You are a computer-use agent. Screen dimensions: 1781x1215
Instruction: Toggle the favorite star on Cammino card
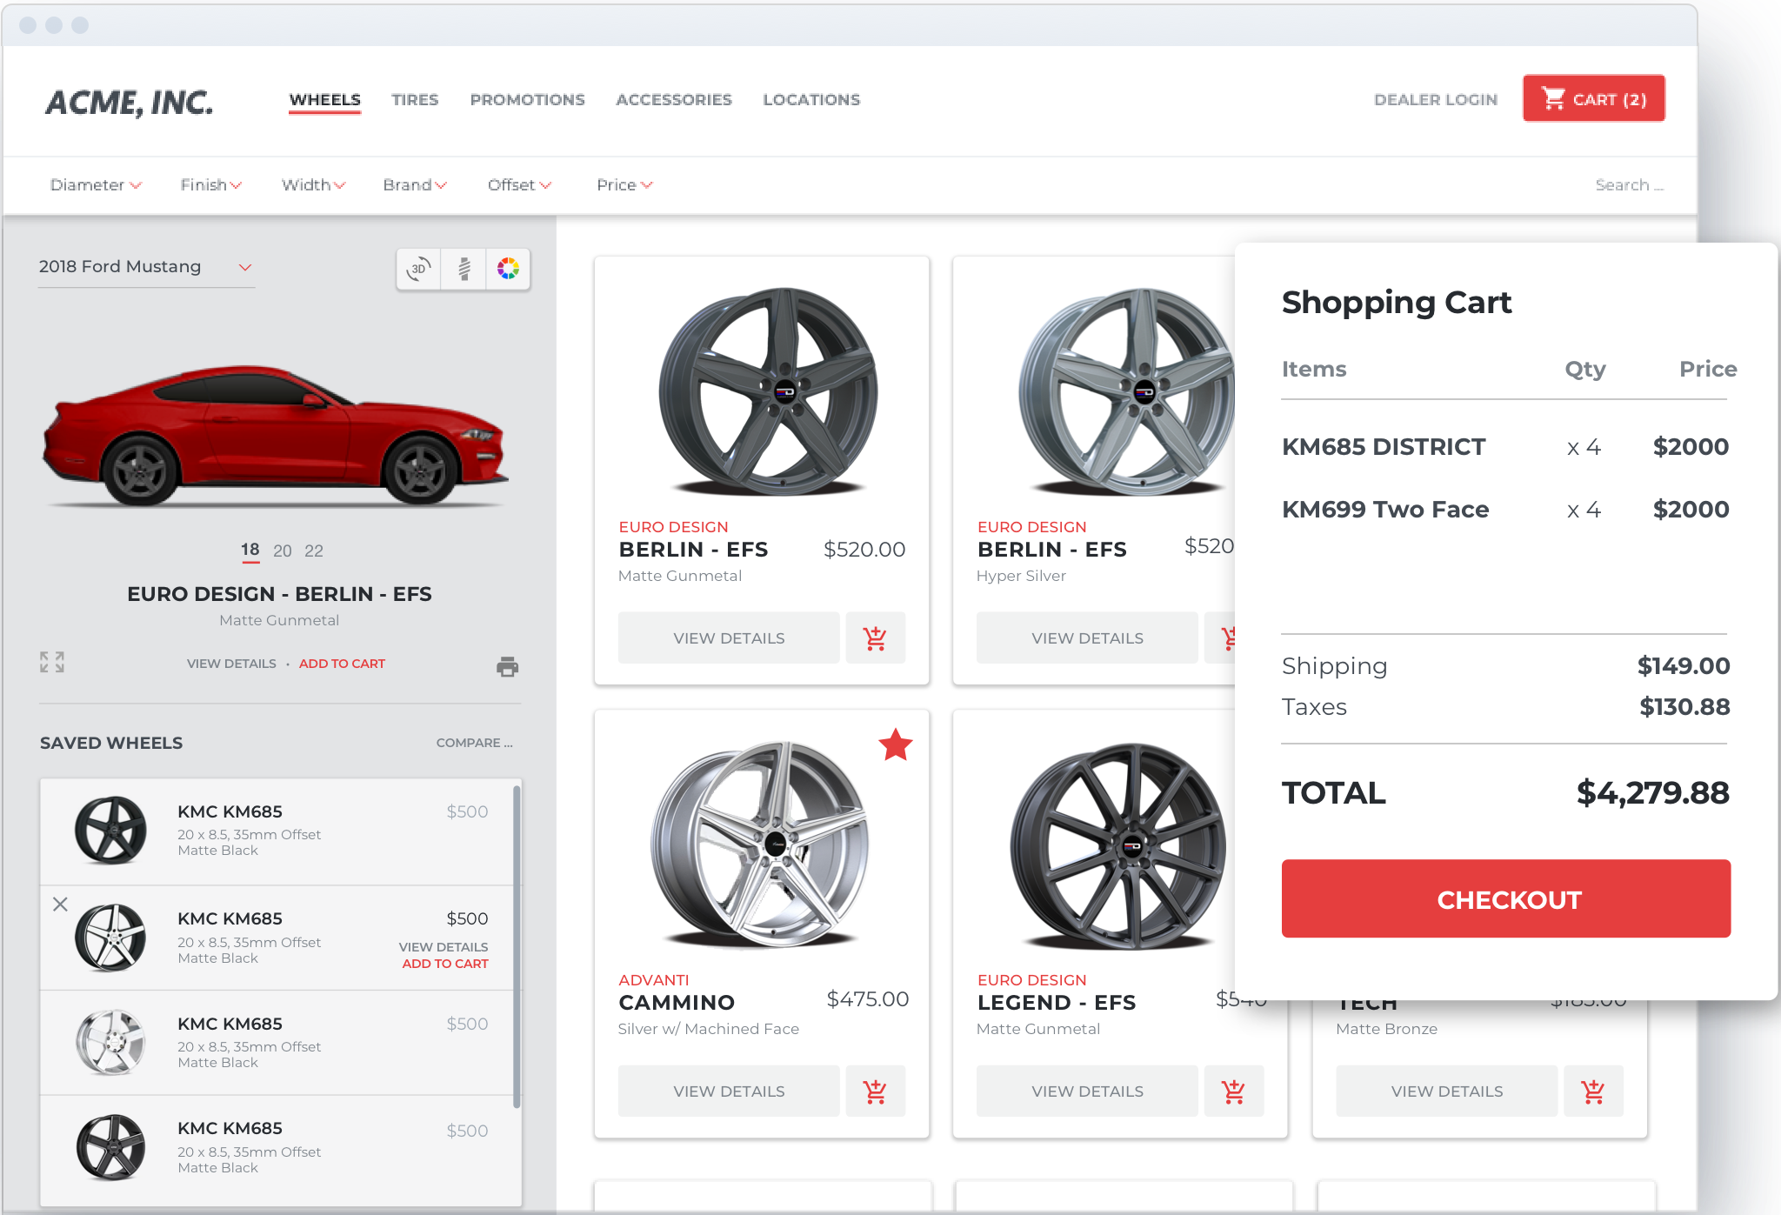pos(896,744)
